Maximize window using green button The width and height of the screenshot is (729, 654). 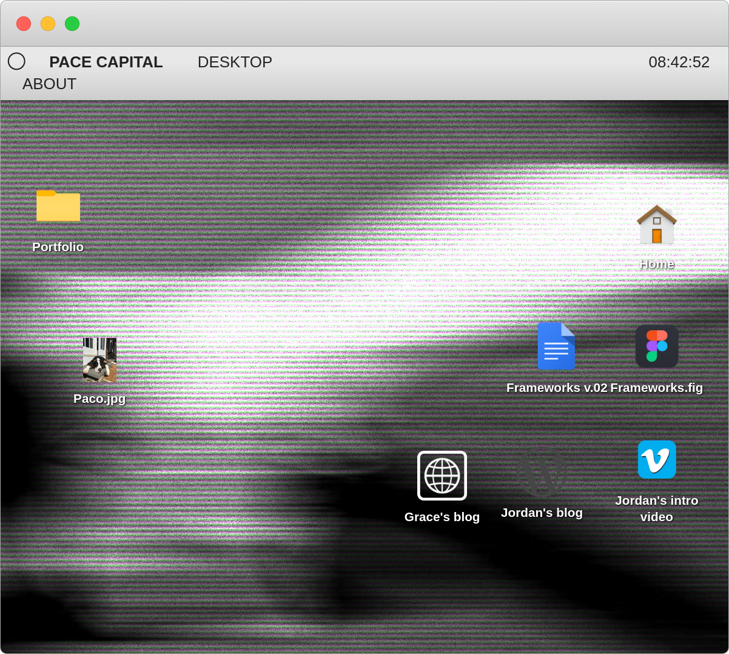point(72,24)
